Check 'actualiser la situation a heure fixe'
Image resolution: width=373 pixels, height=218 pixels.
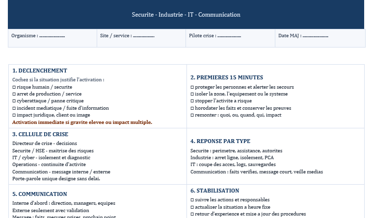192,207
